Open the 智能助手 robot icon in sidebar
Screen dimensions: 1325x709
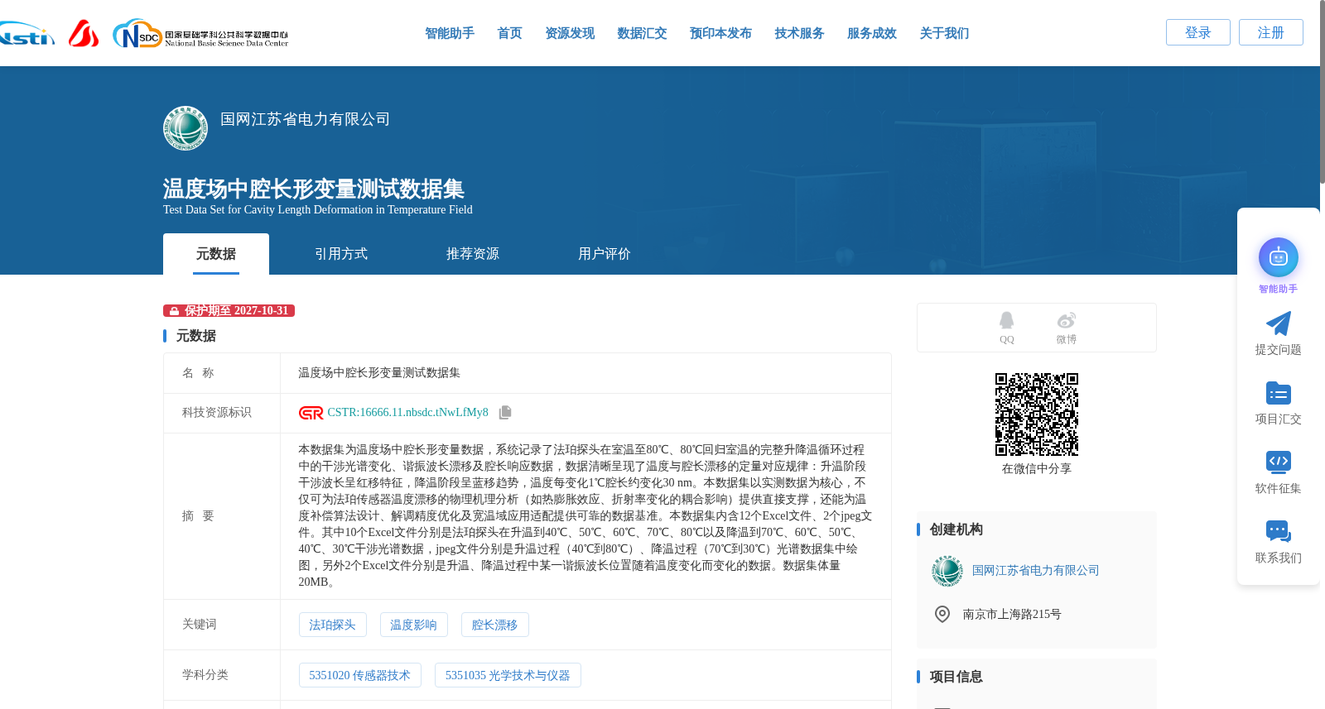point(1278,257)
